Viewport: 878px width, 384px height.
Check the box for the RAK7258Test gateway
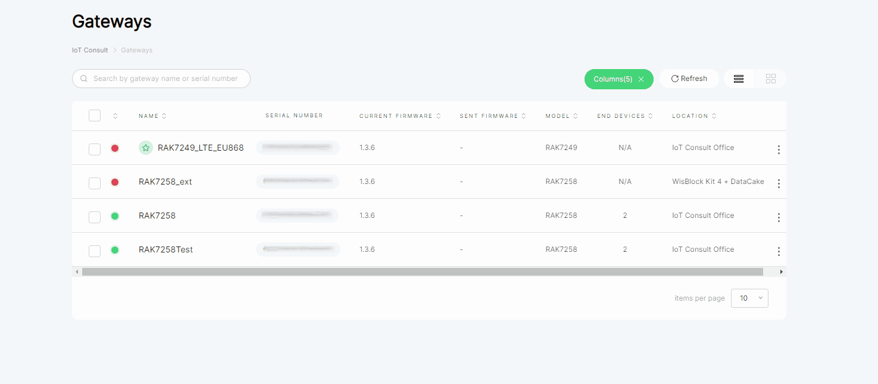pyautogui.click(x=95, y=251)
